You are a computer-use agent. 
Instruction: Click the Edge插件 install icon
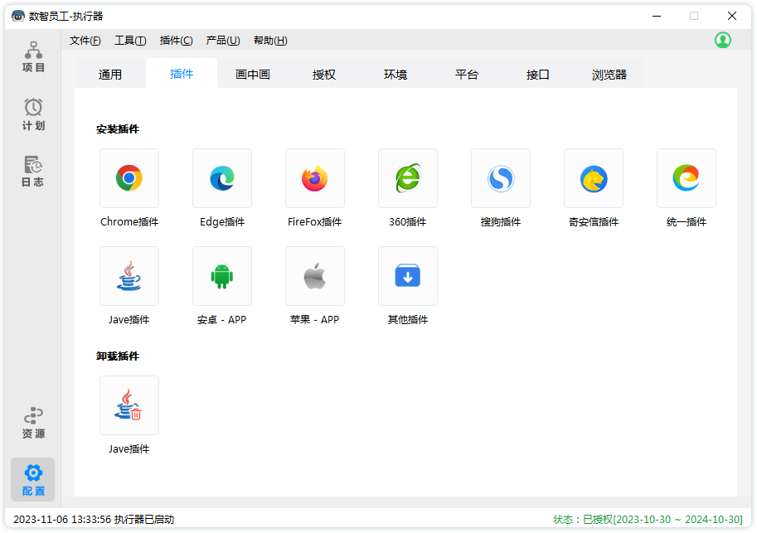coord(222,178)
